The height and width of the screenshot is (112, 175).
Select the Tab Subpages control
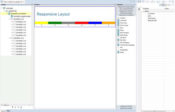click(x=124, y=43)
